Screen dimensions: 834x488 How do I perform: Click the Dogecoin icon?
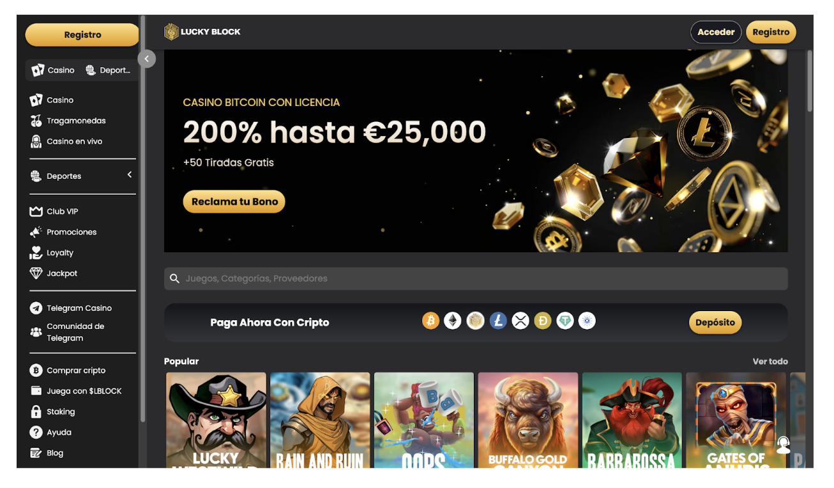(x=543, y=321)
